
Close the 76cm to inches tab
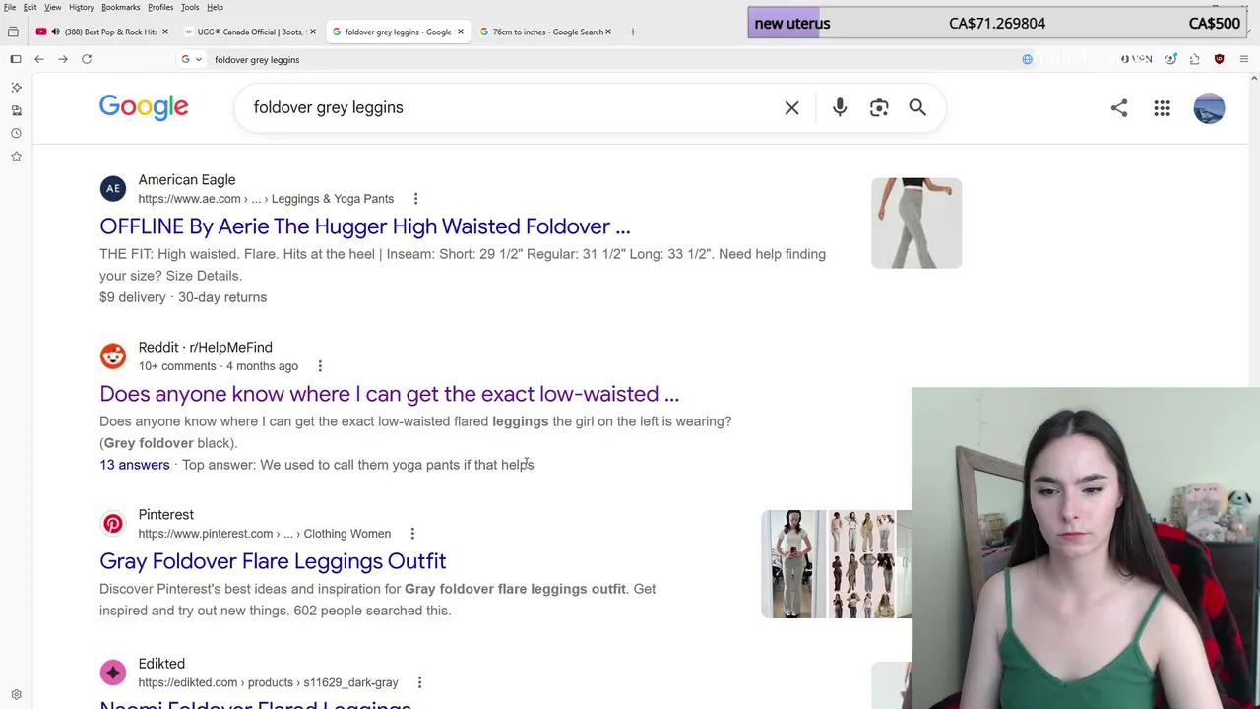[x=607, y=32]
